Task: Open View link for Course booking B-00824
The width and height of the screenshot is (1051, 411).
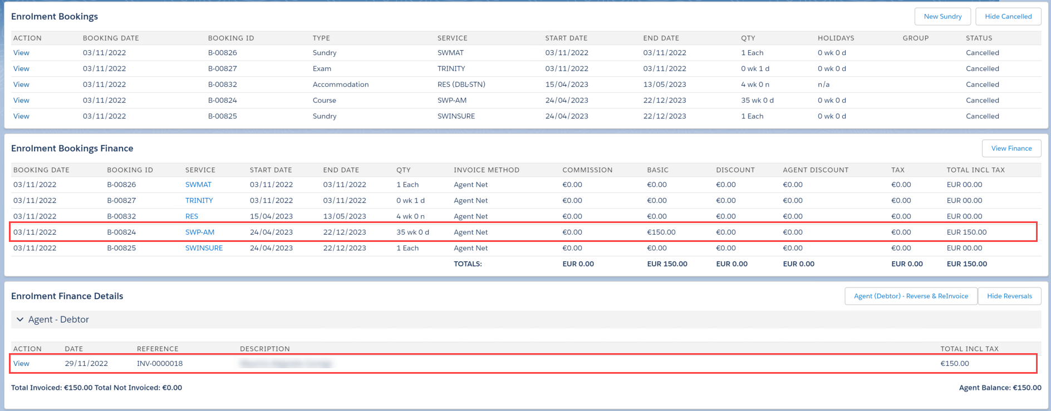Action: 21,101
